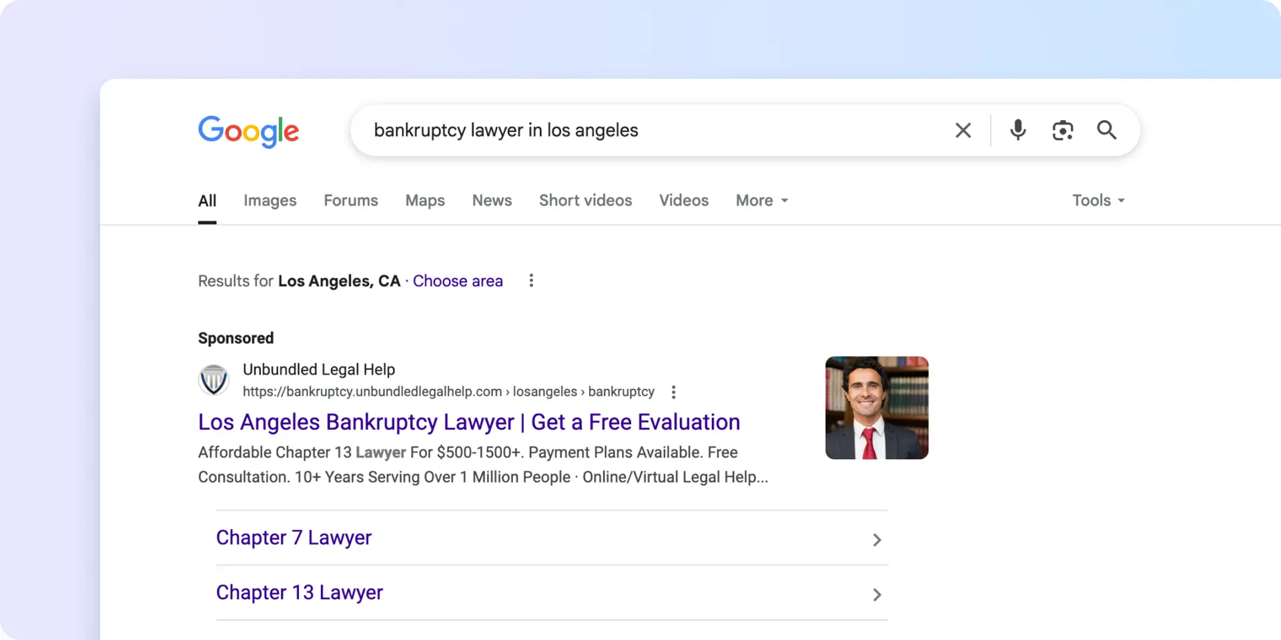Select the Maps tab
The image size is (1281, 640).
pos(425,201)
